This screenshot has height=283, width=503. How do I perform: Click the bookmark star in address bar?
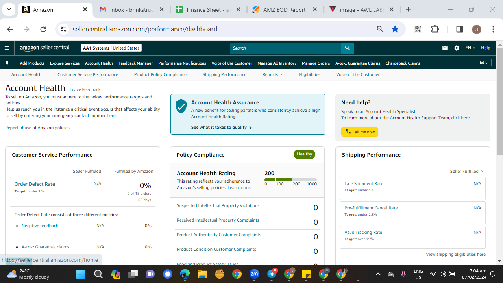pos(395,29)
